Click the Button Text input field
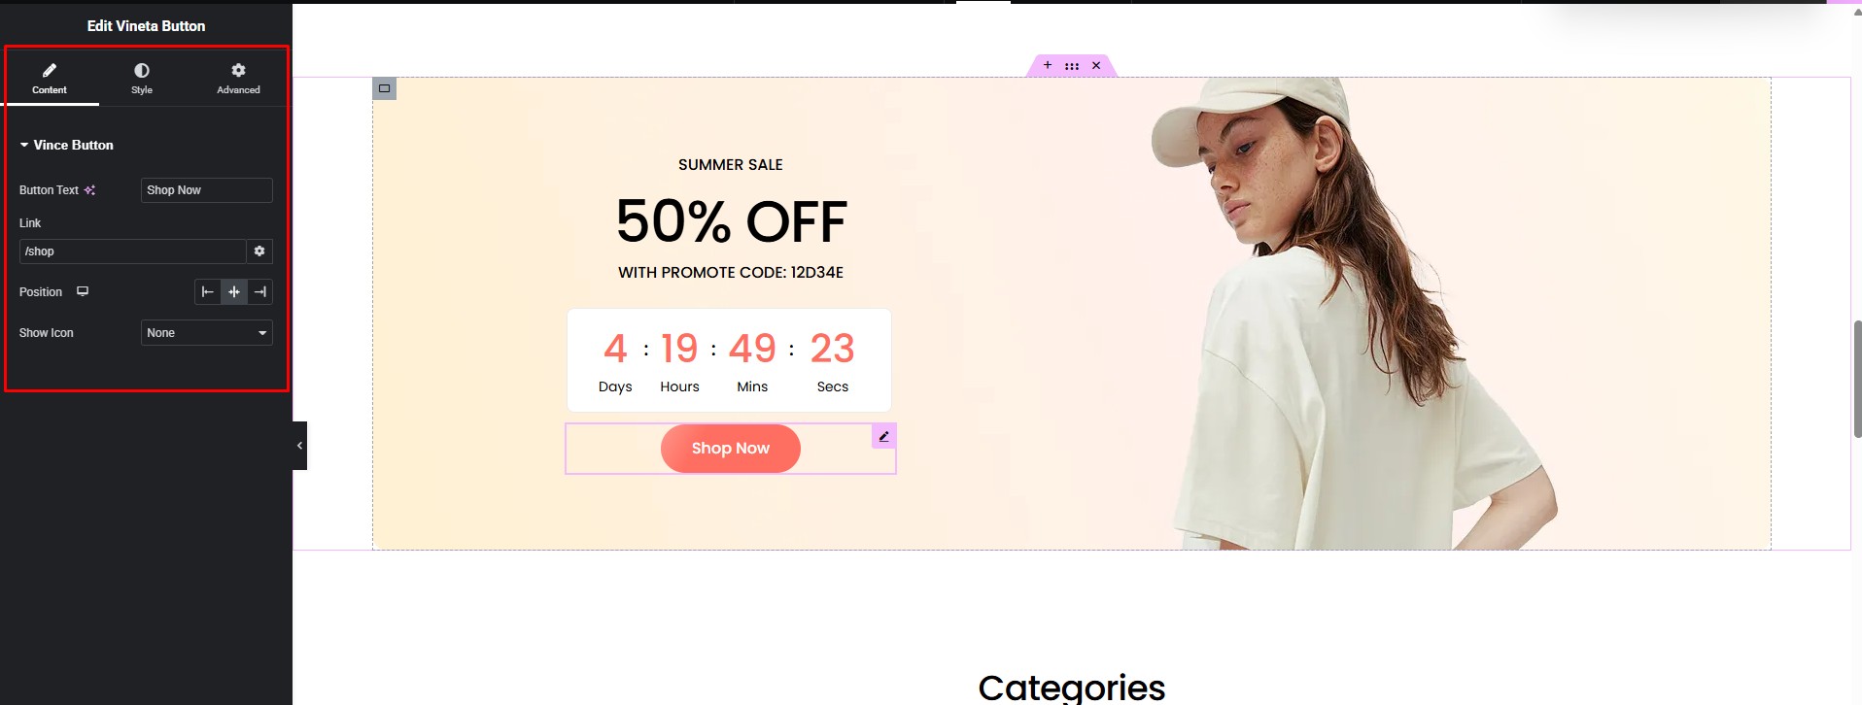 click(x=207, y=190)
